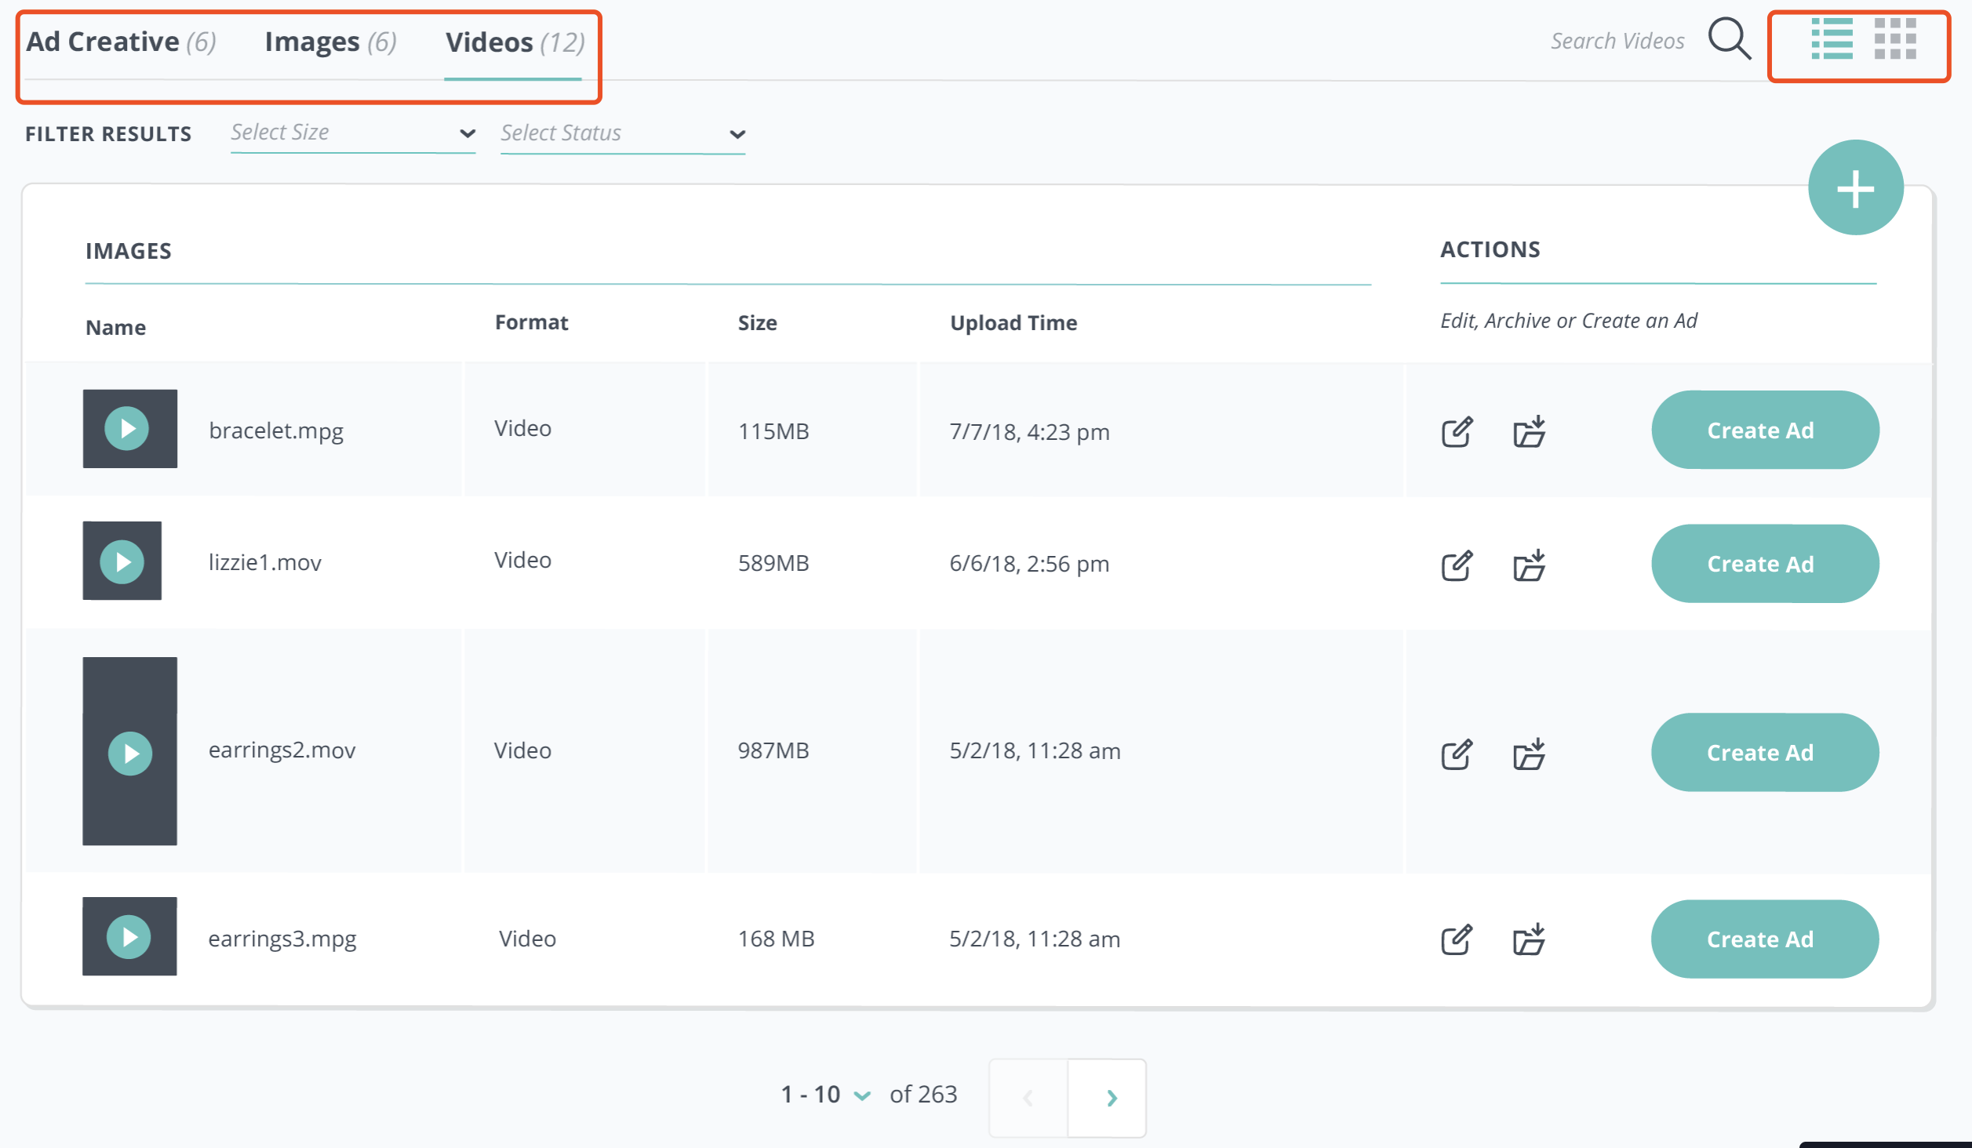Open the Select Size filter dropdown
The image size is (1972, 1148).
tap(353, 133)
